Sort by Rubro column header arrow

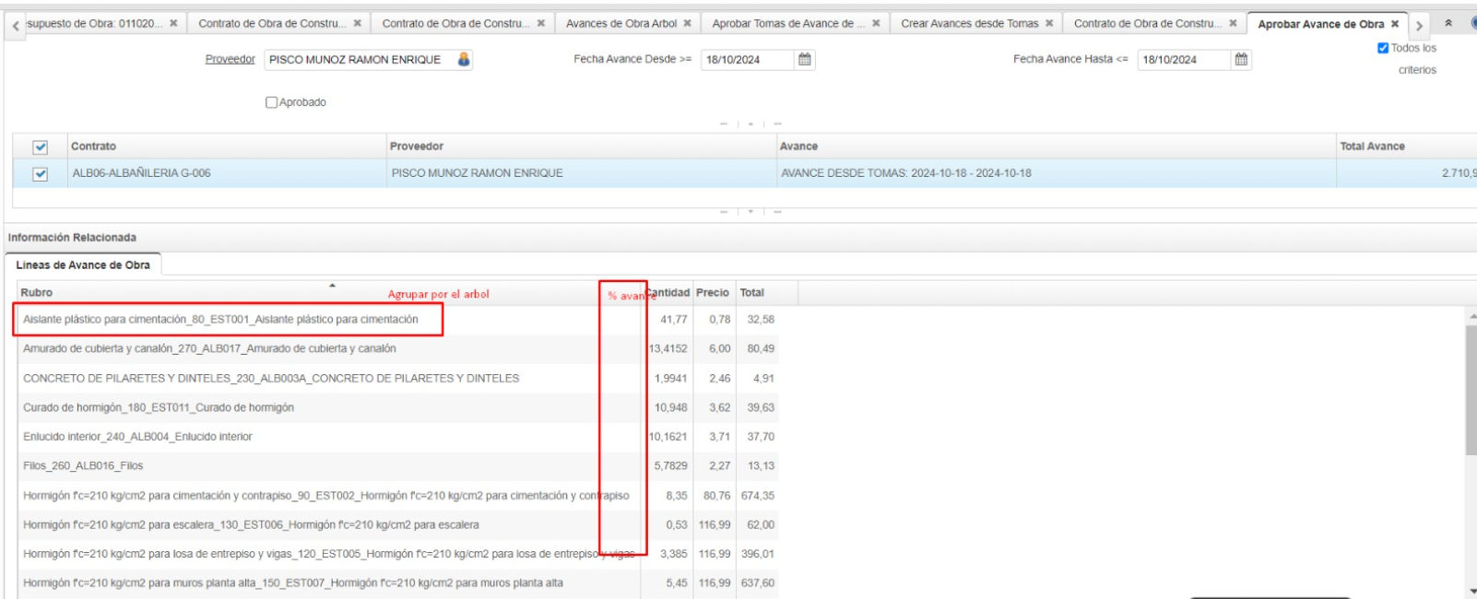coord(332,286)
